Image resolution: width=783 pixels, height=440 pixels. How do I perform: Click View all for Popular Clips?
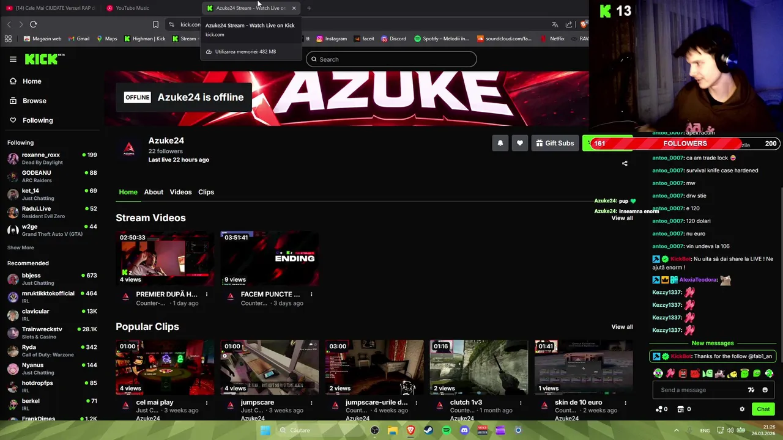622,327
